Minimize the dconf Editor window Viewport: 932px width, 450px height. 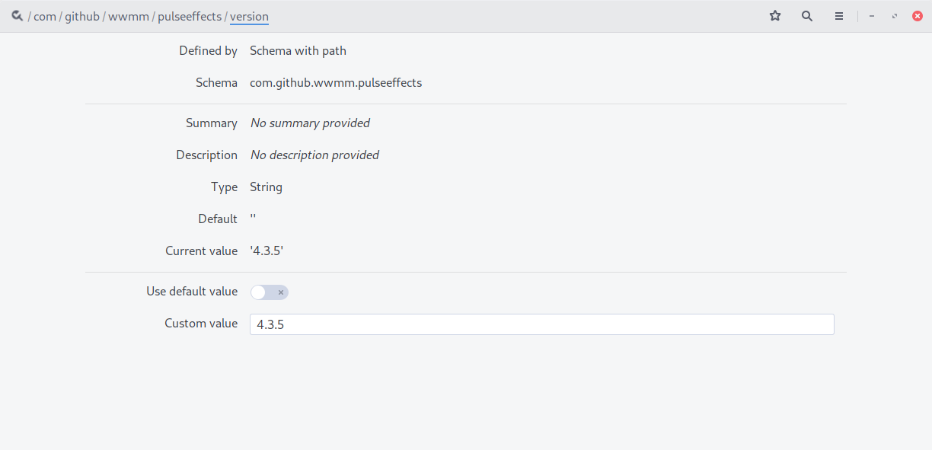(871, 15)
